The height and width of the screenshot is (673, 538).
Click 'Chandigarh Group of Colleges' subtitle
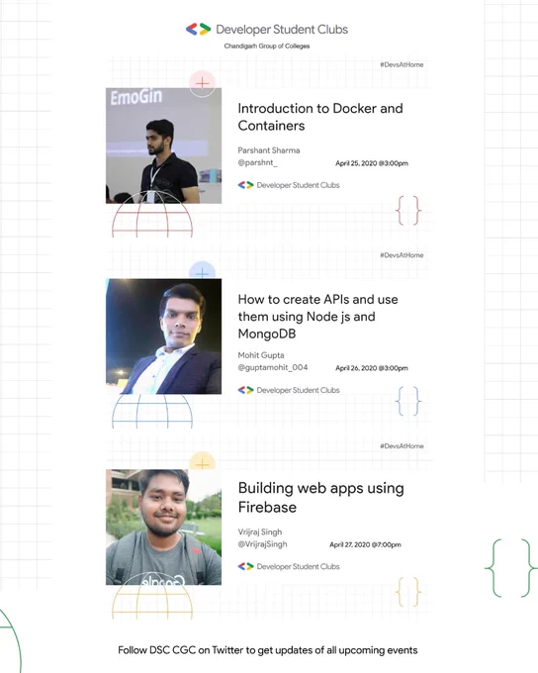[x=267, y=46]
